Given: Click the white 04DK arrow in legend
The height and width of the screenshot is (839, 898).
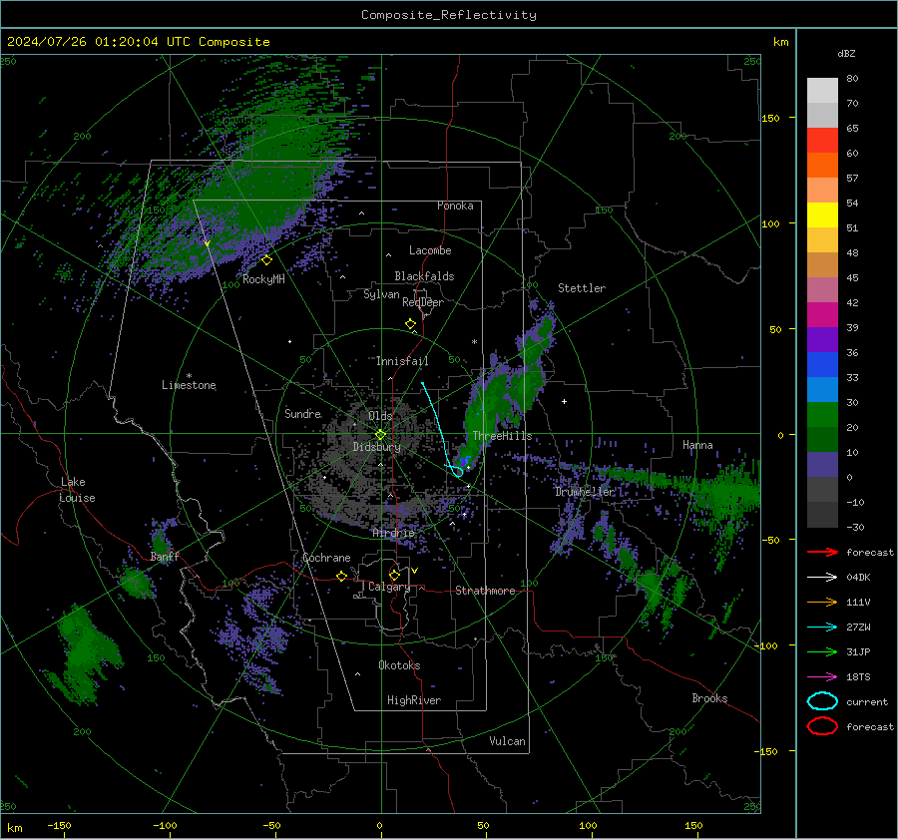Looking at the screenshot, I should (x=822, y=578).
